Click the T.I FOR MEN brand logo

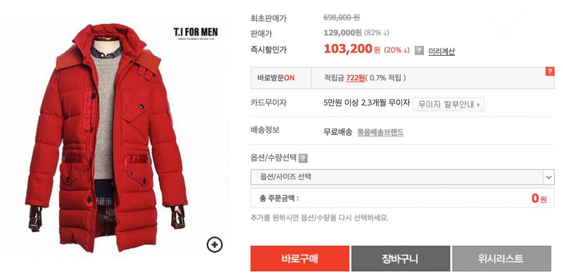click(x=195, y=33)
